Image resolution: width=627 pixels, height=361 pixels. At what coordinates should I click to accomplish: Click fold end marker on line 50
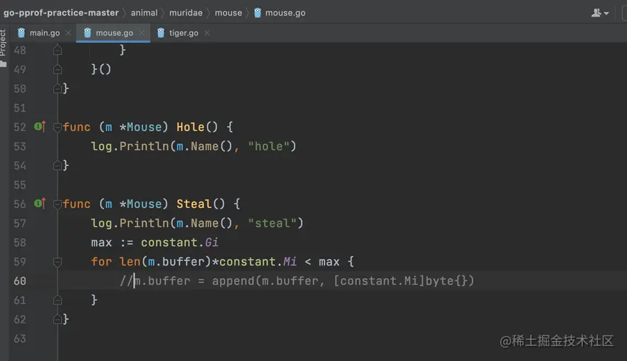coord(57,88)
